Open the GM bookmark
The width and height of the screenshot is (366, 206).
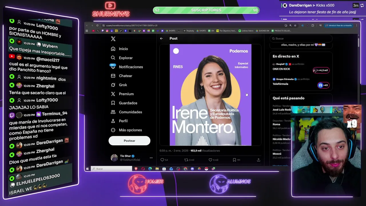point(211,31)
